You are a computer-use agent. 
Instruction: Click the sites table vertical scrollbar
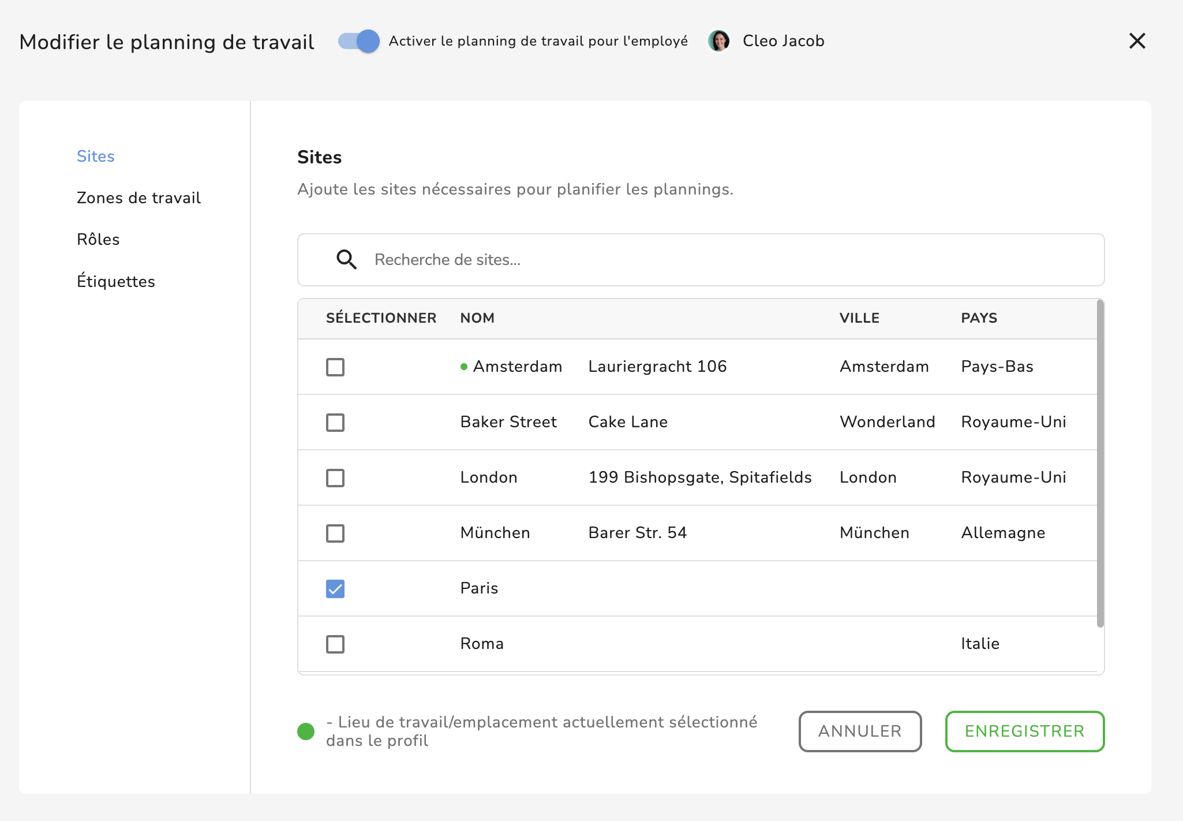pyautogui.click(x=1100, y=462)
